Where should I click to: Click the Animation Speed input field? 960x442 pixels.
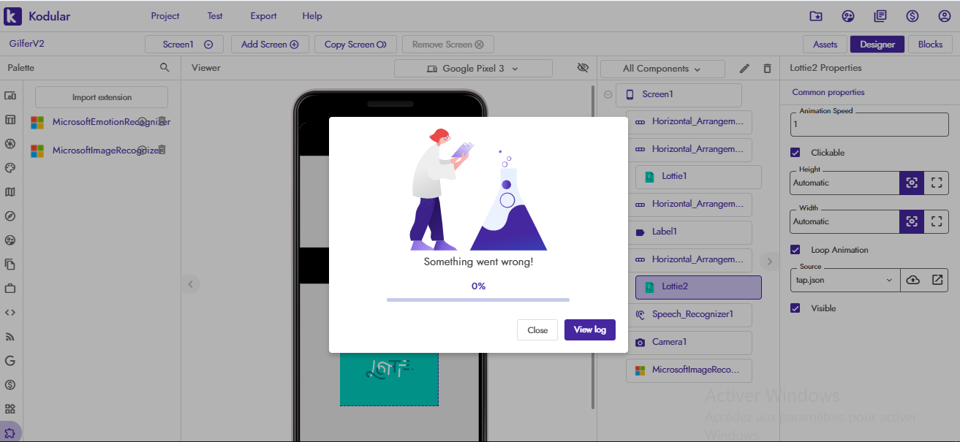[869, 124]
